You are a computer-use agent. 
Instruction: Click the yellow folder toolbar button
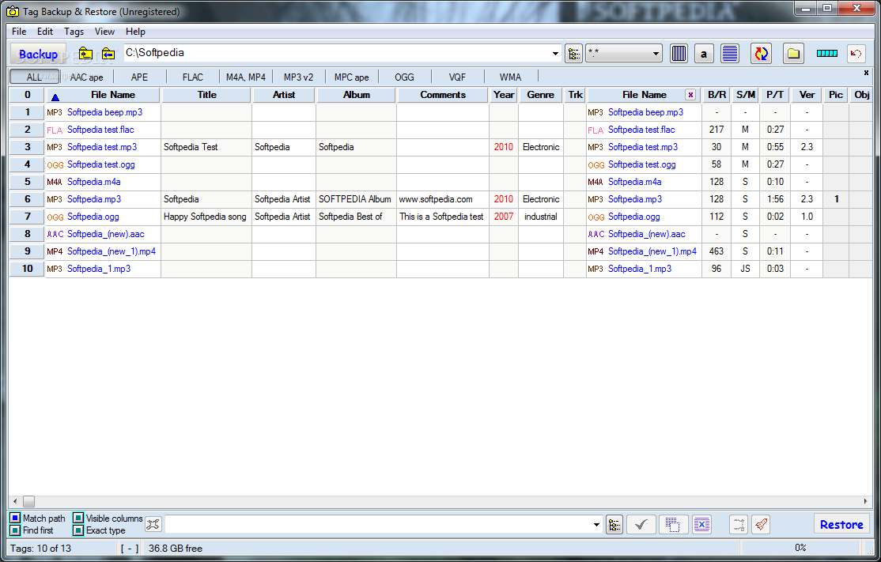tap(793, 54)
